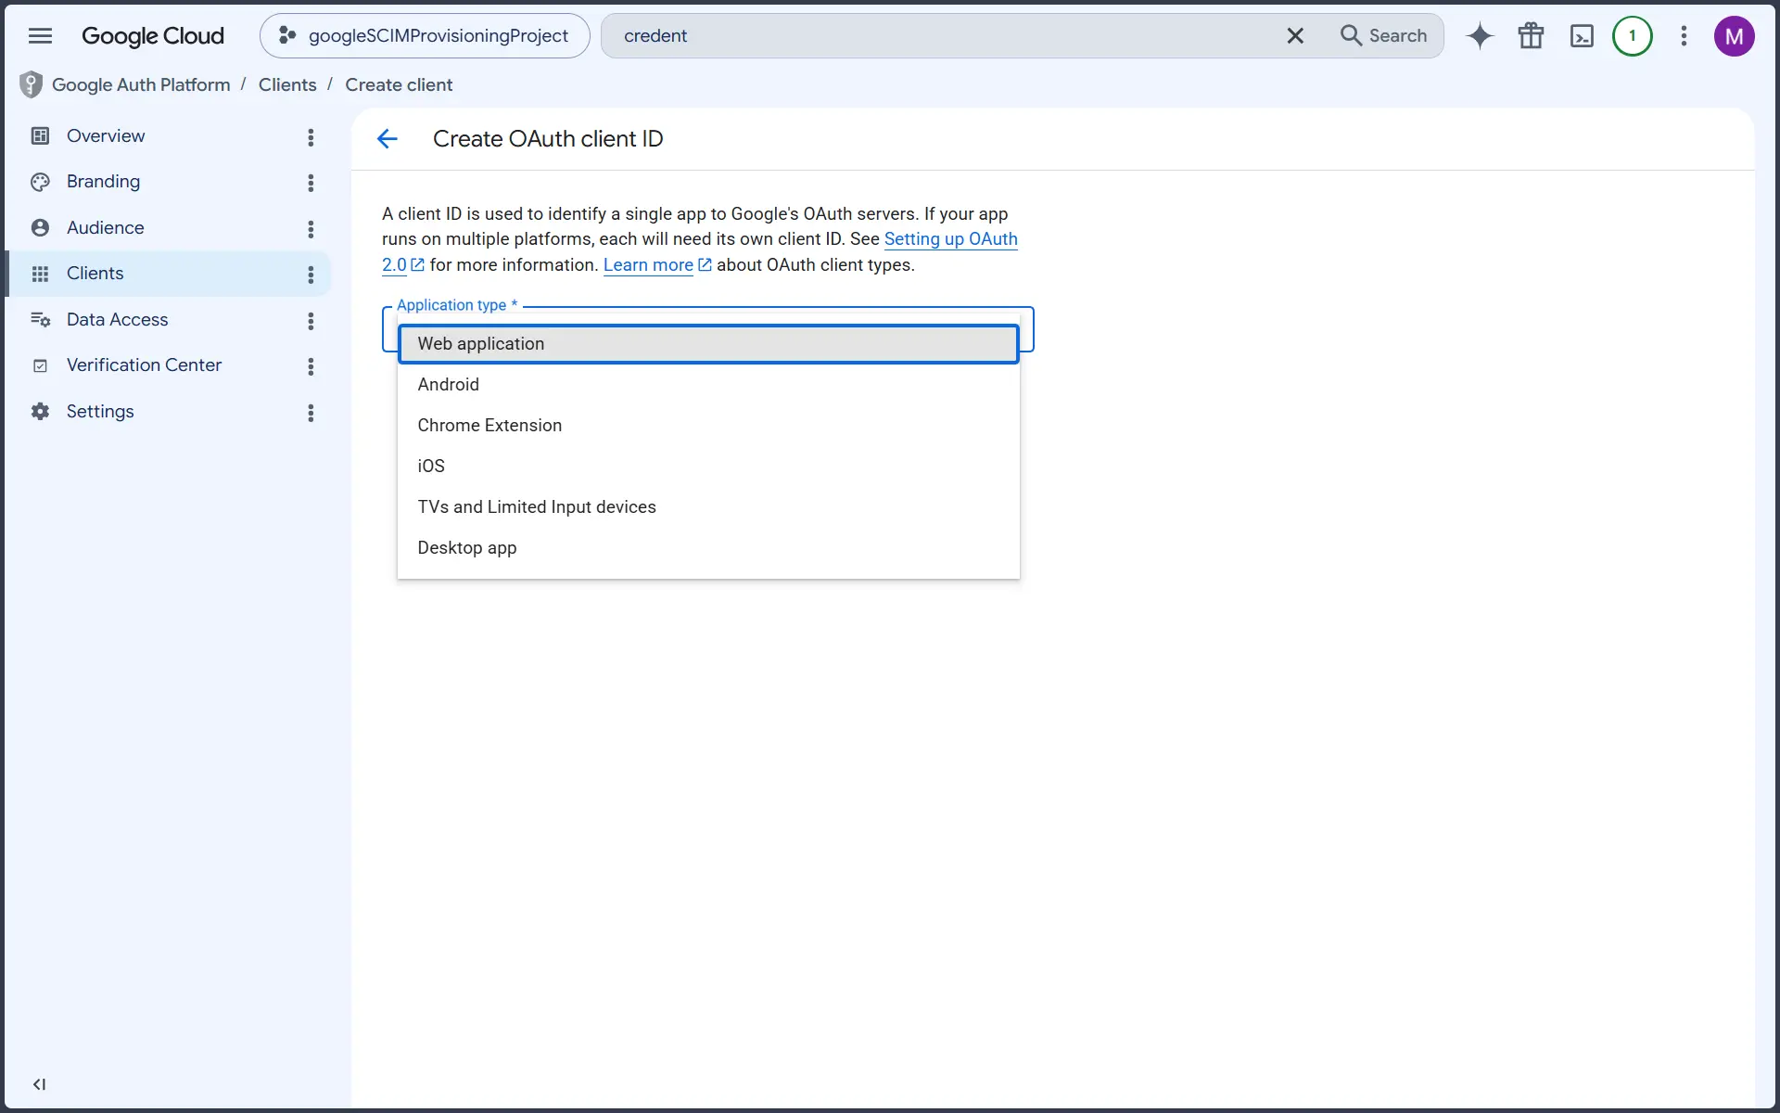1780x1113 pixels.
Task: Open the Branding row three-dot menu
Action: pos(311,183)
